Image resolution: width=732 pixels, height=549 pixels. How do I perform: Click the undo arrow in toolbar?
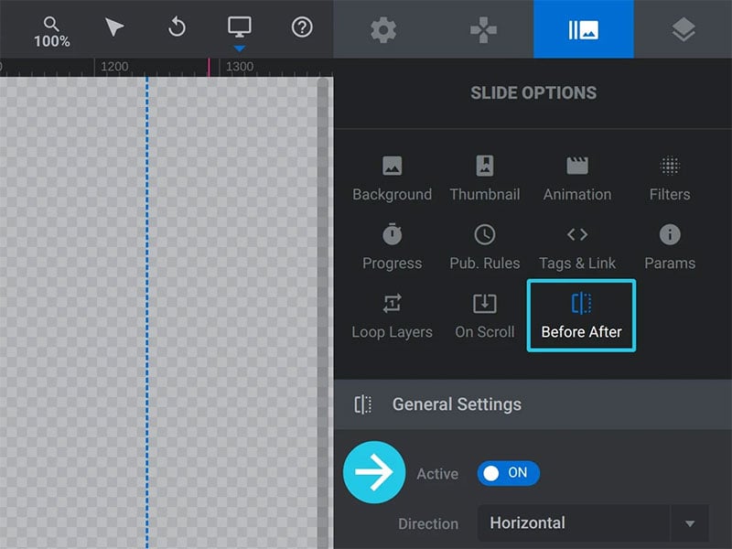click(x=177, y=27)
